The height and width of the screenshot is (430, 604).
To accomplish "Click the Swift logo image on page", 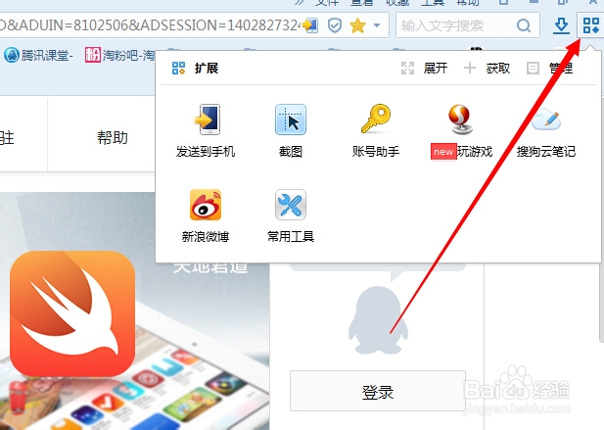I will click(x=72, y=313).
